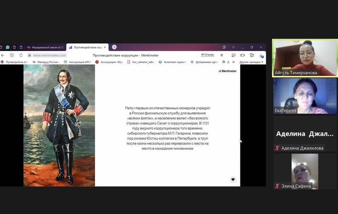Show hidden bookmarks with the double chevron
The image size is (338, 214).
(x=234, y=62)
